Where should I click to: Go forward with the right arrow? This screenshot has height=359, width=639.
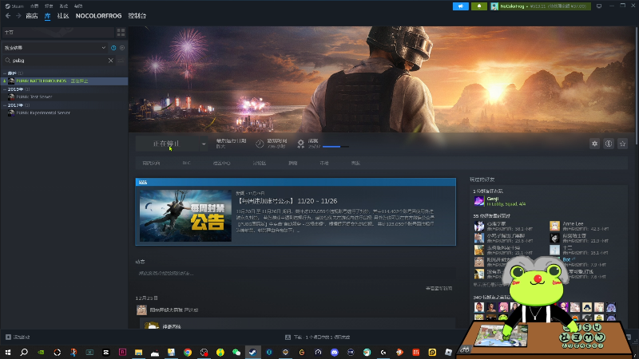click(18, 16)
